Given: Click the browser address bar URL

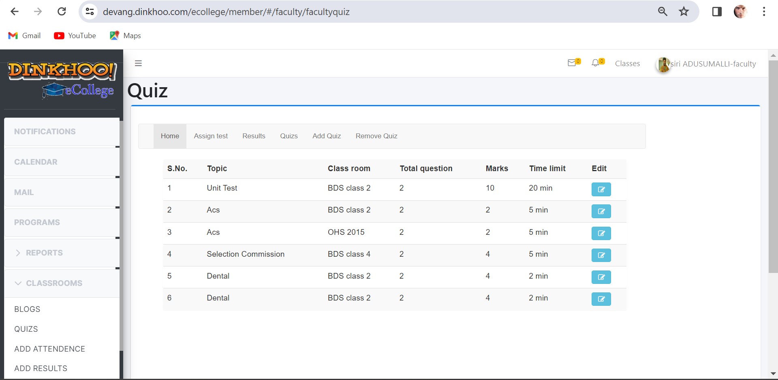Looking at the screenshot, I should (x=226, y=12).
